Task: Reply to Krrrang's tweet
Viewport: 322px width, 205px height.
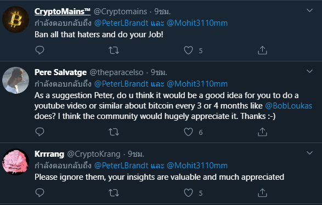Action: pos(39,192)
